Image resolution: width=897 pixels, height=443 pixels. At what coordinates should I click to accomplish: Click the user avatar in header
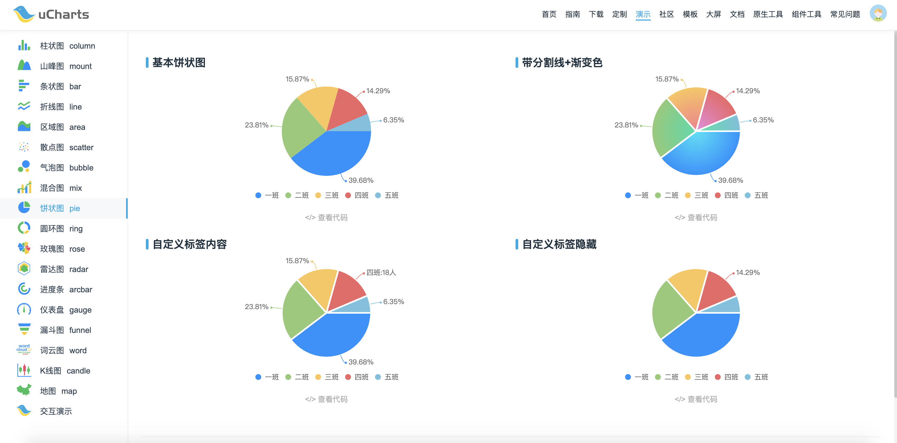click(x=878, y=14)
